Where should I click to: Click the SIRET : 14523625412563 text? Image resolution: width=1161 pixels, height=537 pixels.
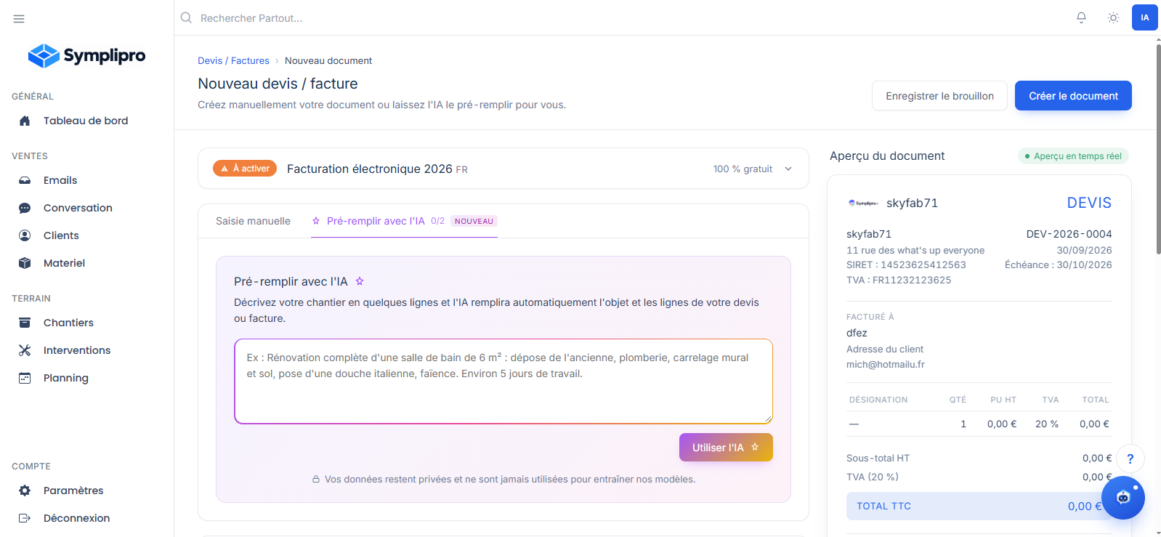pos(906,265)
